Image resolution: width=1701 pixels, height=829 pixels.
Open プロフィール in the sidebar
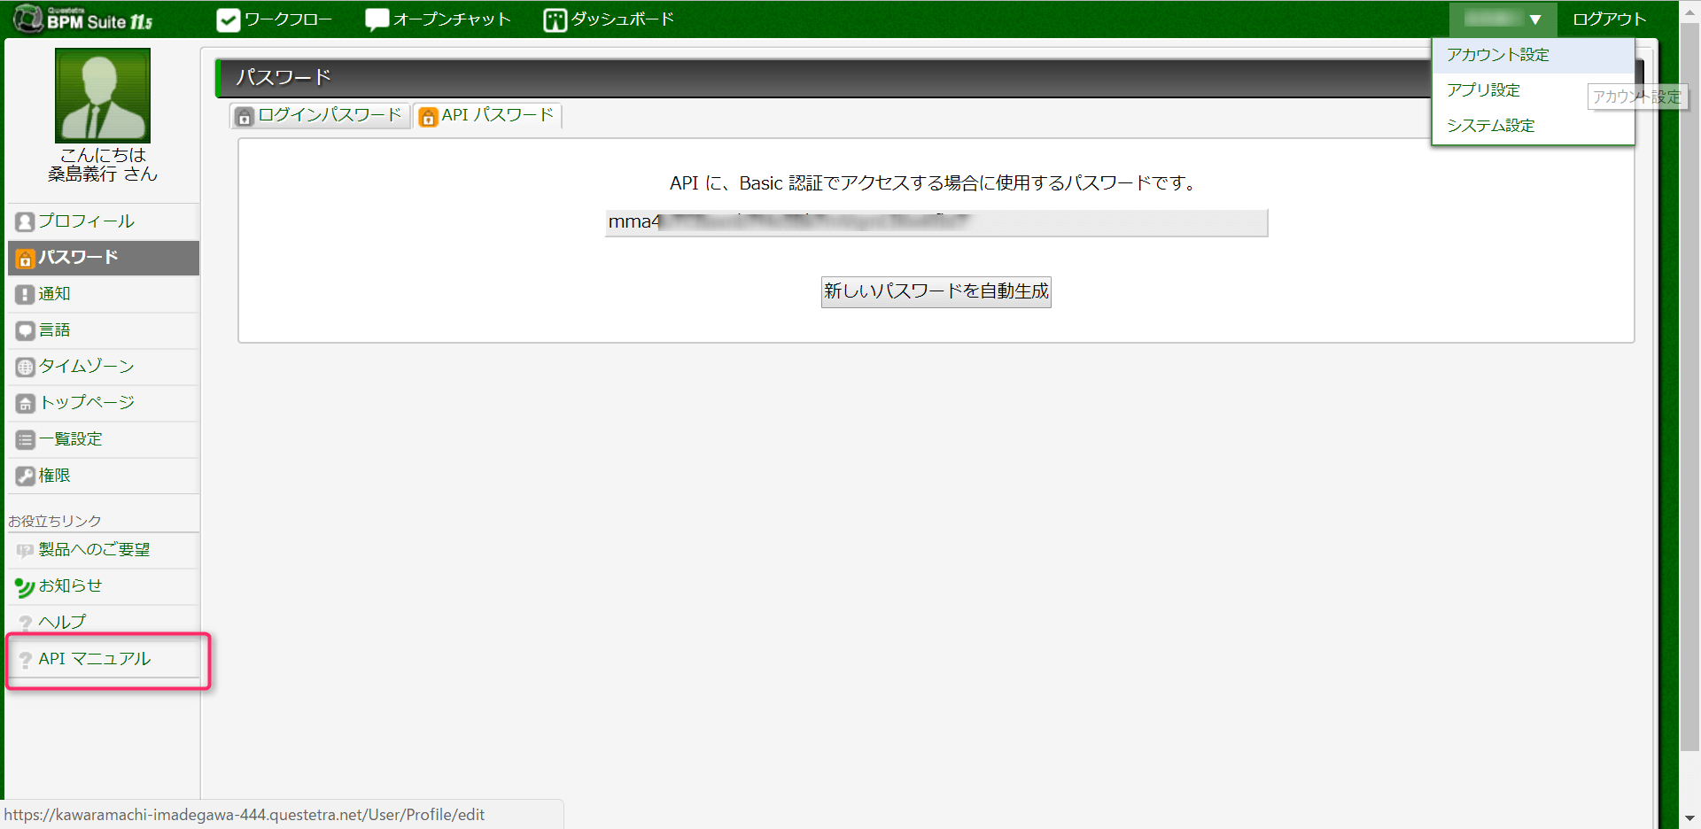coord(103,221)
